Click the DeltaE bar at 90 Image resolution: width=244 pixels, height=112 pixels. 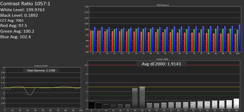(x=222, y=105)
